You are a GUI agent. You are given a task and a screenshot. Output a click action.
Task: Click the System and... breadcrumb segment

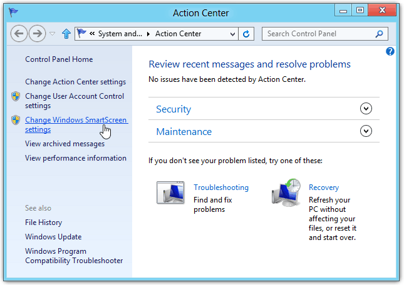pos(120,34)
